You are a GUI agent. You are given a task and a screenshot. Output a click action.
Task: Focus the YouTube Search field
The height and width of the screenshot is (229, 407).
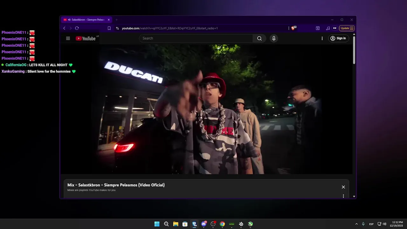(x=196, y=38)
